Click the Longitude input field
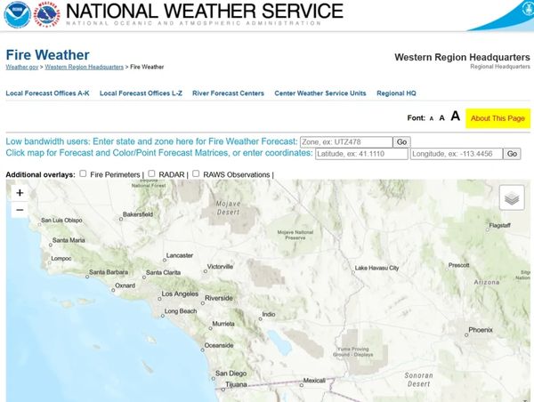The image size is (534, 402). [x=457, y=154]
